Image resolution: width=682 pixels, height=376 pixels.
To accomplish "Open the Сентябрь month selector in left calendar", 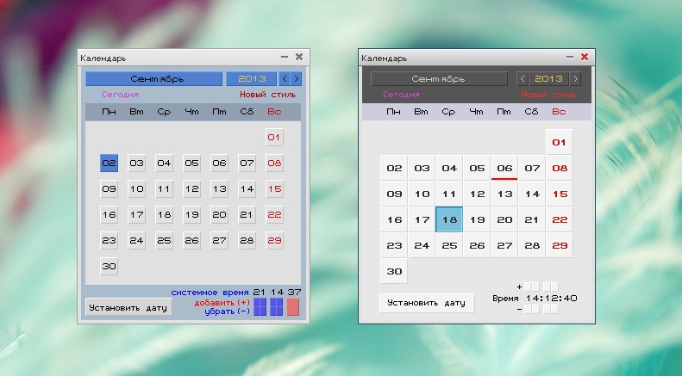I will click(x=153, y=79).
